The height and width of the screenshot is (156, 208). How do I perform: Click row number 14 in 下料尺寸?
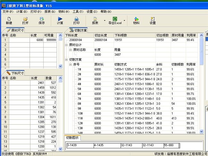click(5, 146)
